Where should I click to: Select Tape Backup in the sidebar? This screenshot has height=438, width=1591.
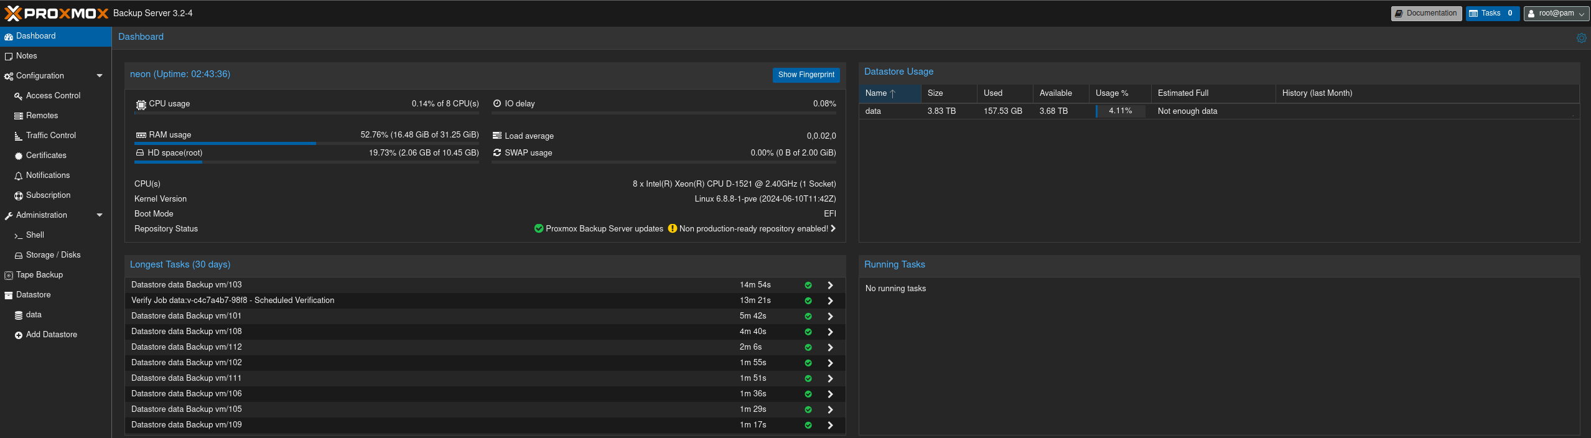point(39,275)
